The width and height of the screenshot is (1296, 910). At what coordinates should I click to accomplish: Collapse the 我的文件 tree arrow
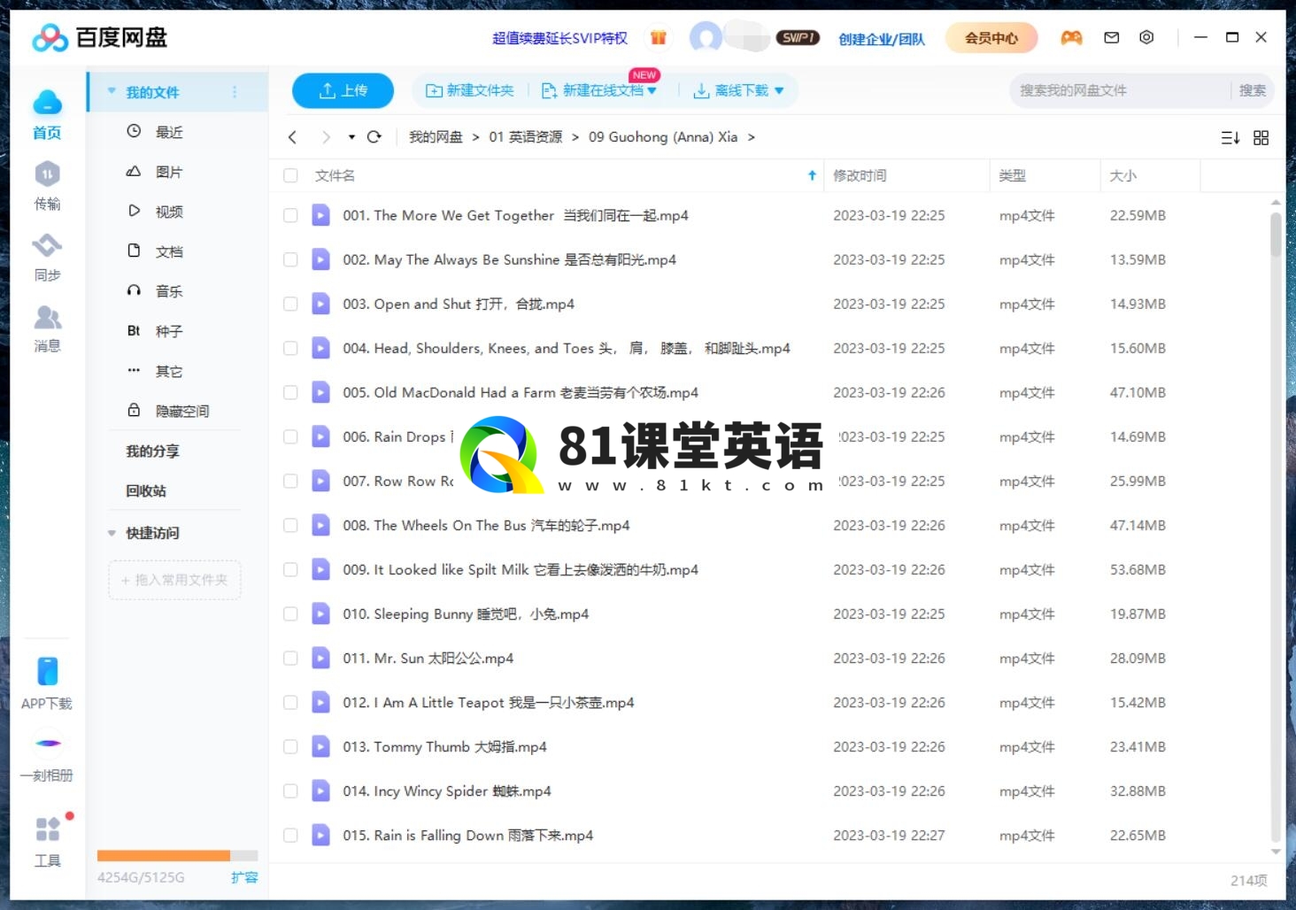pyautogui.click(x=112, y=91)
